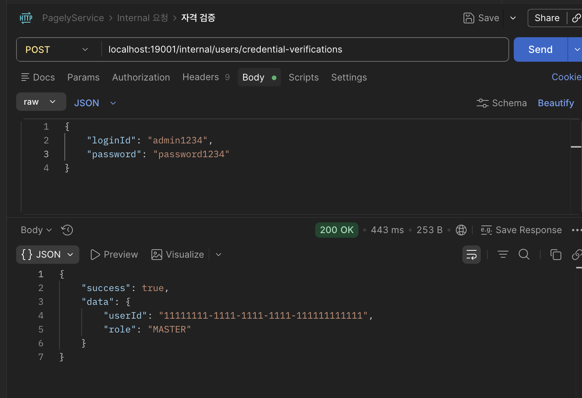Viewport: 582px width, 398px height.
Task: Expand the chevron next to Visualize
Action: point(219,255)
